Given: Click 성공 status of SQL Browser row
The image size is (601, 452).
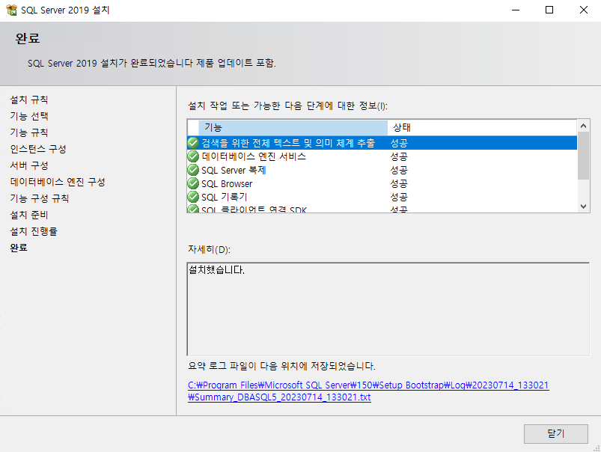Looking at the screenshot, I should pyautogui.click(x=399, y=183).
